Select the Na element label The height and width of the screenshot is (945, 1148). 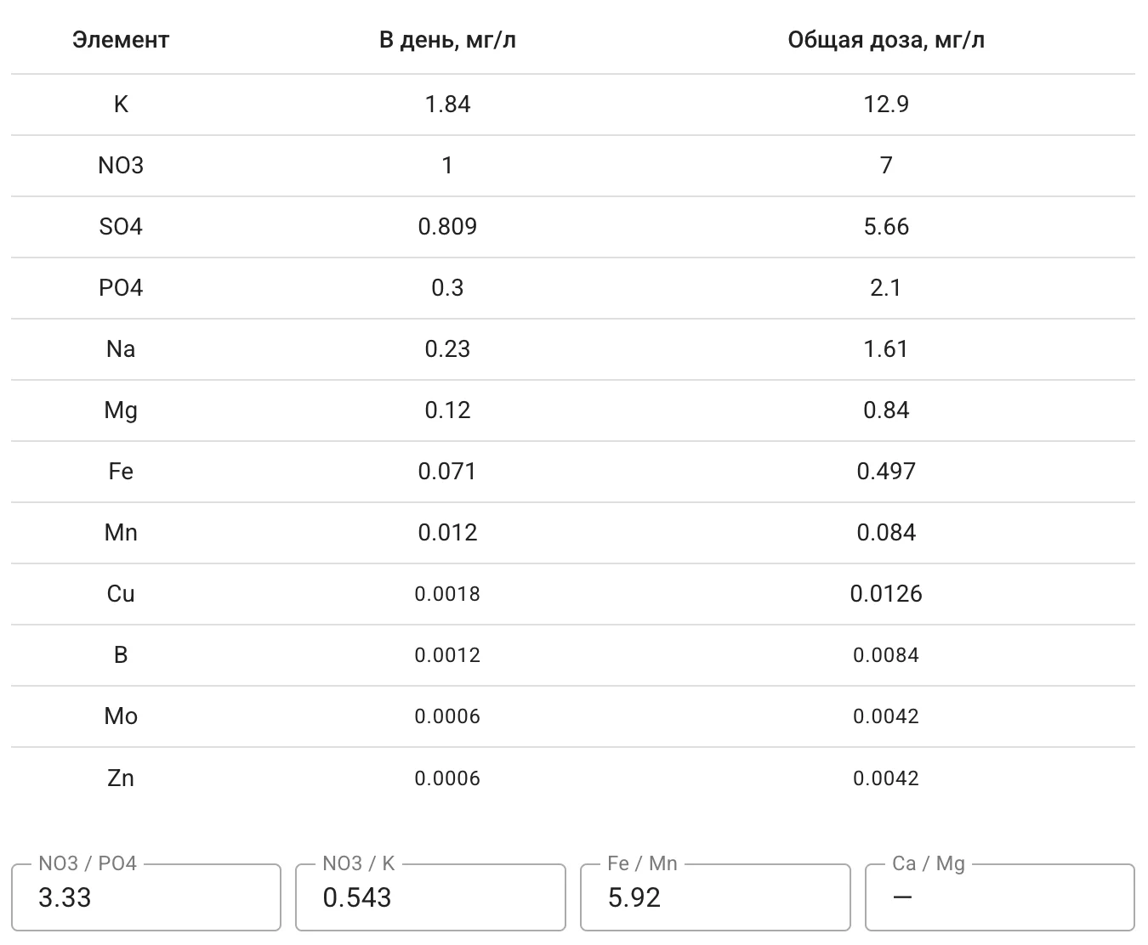pyautogui.click(x=121, y=349)
